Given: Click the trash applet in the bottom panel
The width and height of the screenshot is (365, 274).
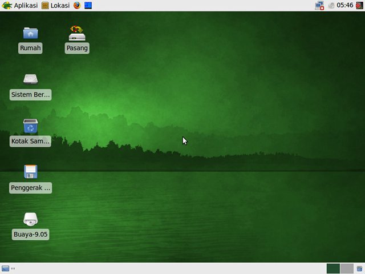Looking at the screenshot, I should point(359,268).
